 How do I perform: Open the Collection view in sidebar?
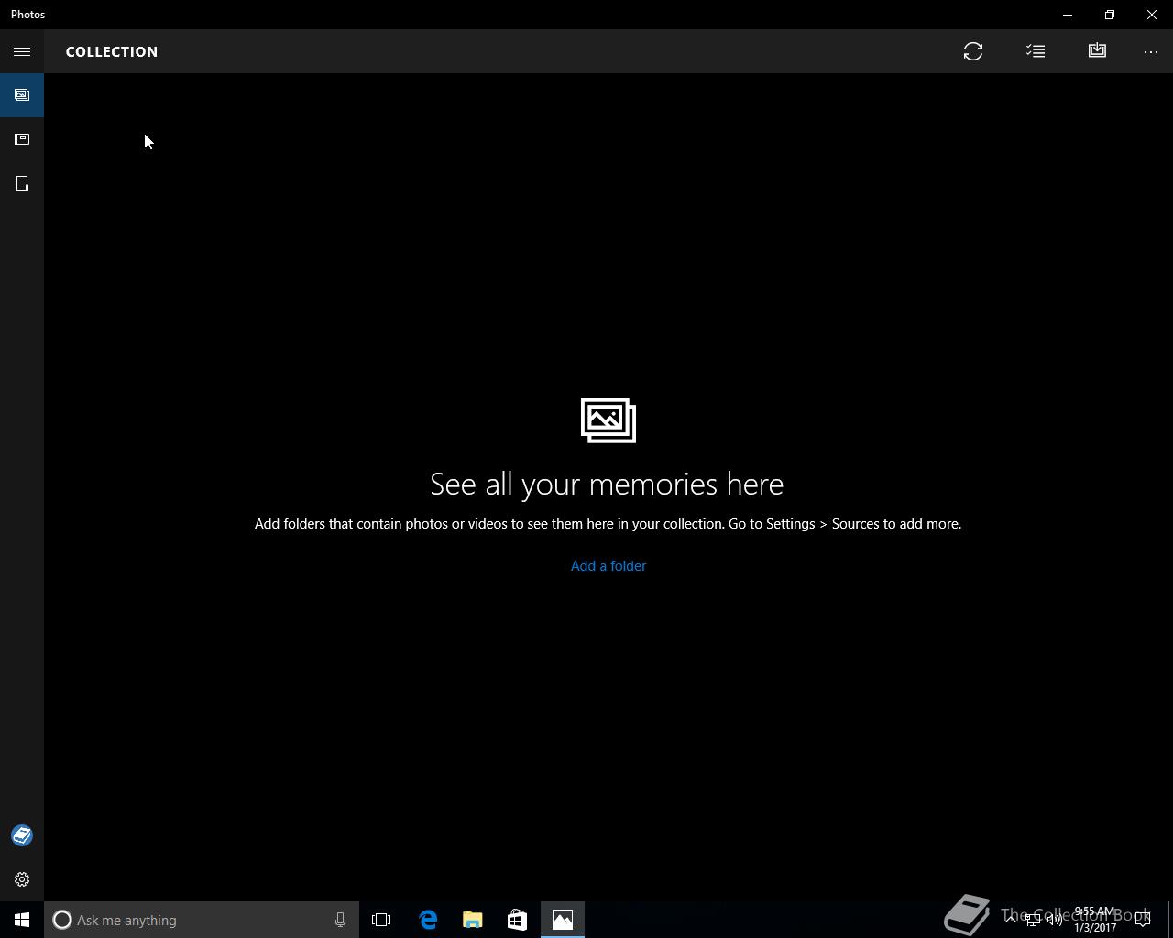(x=22, y=95)
